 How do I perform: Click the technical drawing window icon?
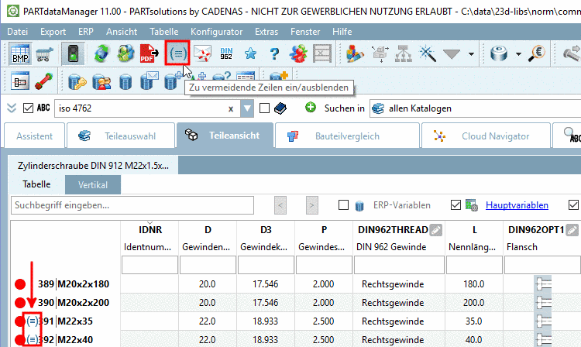coord(20,81)
